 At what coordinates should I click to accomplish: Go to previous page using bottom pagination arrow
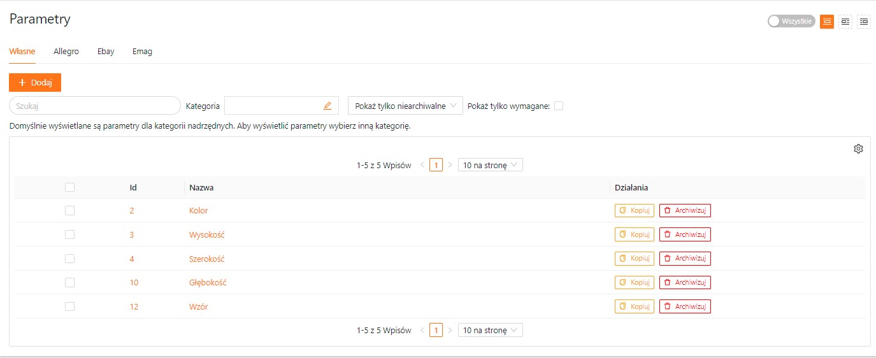click(x=422, y=331)
